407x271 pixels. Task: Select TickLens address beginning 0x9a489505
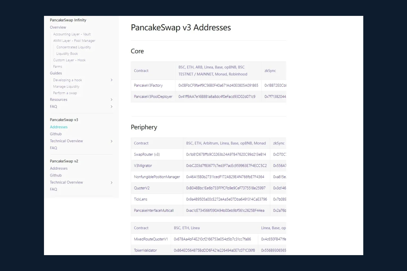227,199
